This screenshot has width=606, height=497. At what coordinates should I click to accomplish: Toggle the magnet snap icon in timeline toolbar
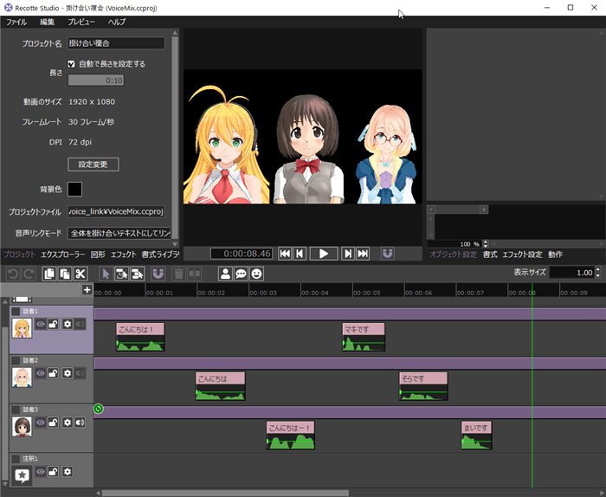[x=158, y=274]
